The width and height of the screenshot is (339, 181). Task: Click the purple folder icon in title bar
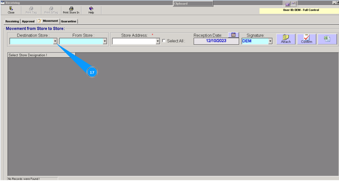pyautogui.click(x=288, y=4)
